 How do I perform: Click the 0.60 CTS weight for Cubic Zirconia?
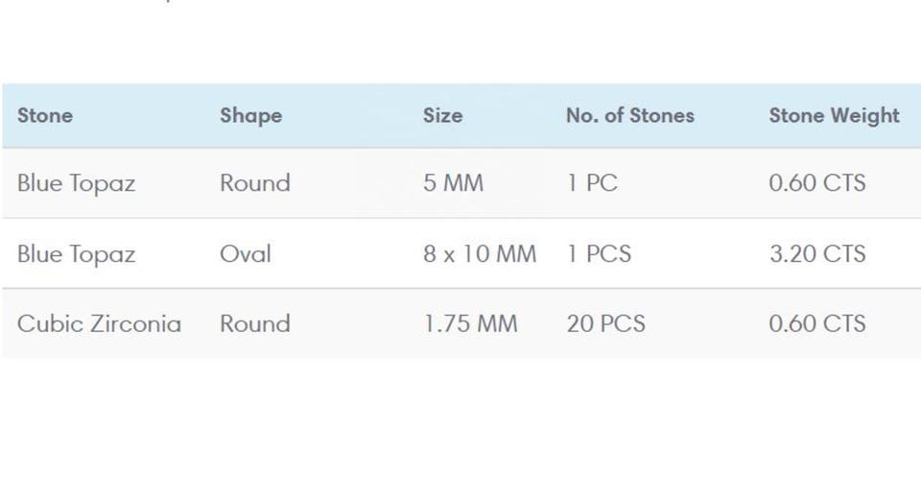816,323
